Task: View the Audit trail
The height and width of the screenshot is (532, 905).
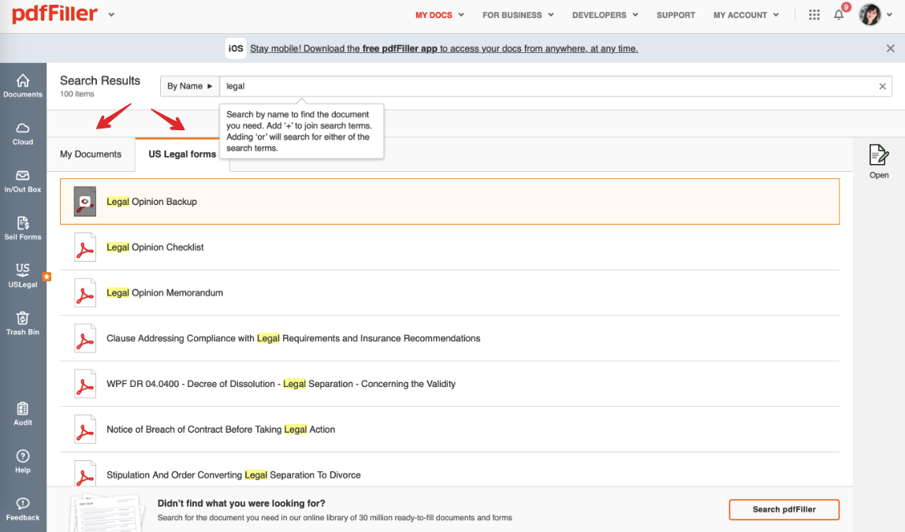Action: (x=23, y=413)
